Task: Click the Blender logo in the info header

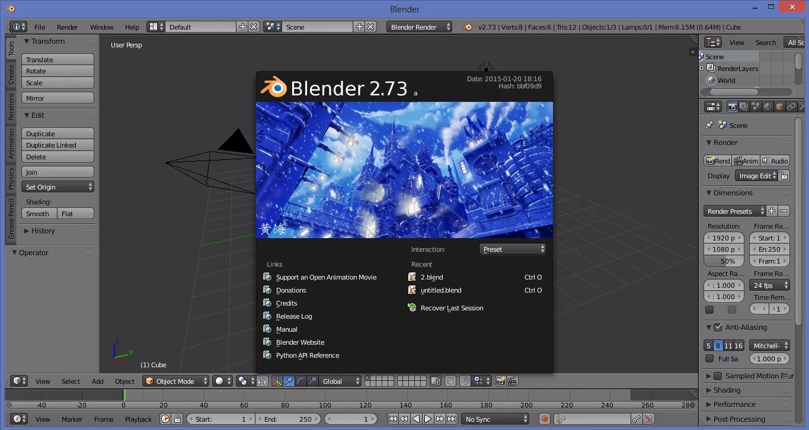Action: pyautogui.click(x=467, y=27)
